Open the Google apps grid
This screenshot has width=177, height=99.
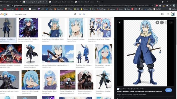click(168, 14)
